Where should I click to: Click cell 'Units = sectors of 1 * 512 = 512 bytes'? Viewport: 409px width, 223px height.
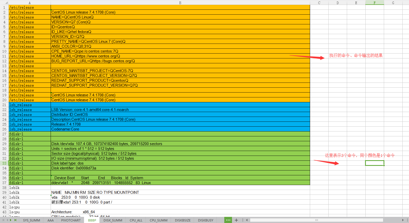(x=180, y=149)
